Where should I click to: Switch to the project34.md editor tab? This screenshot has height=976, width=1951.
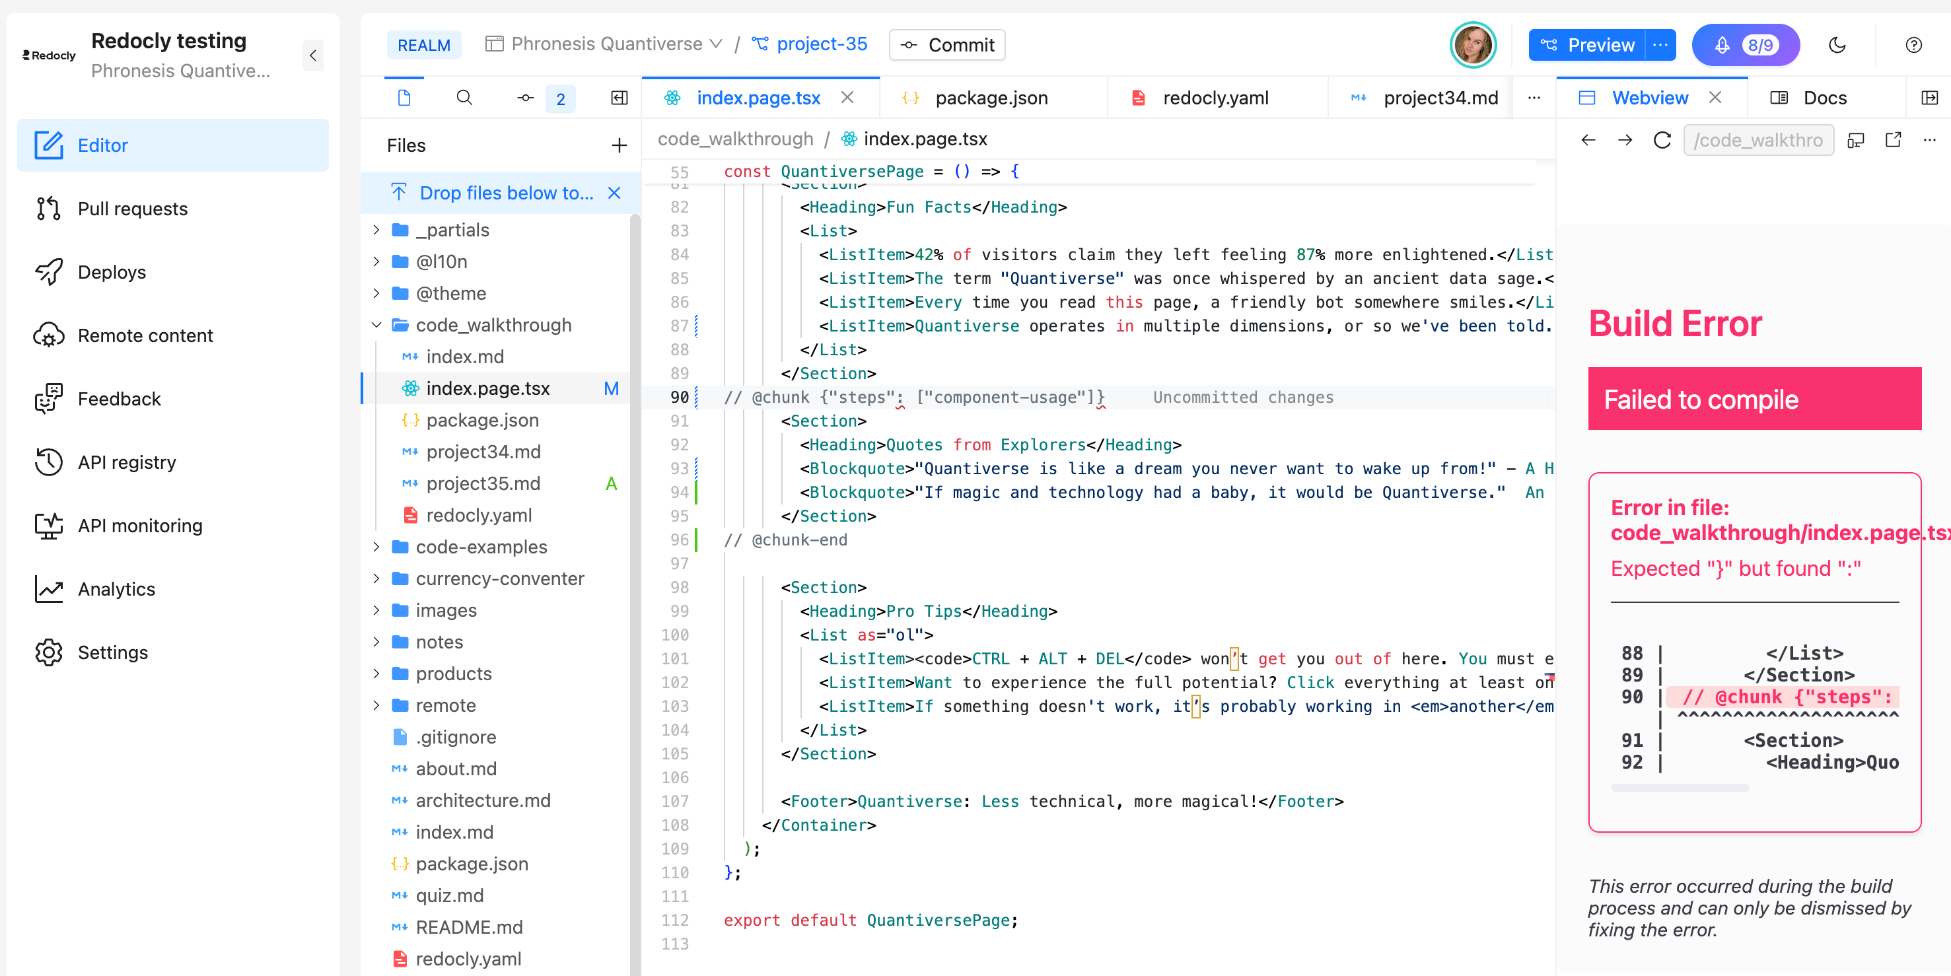tap(1421, 98)
